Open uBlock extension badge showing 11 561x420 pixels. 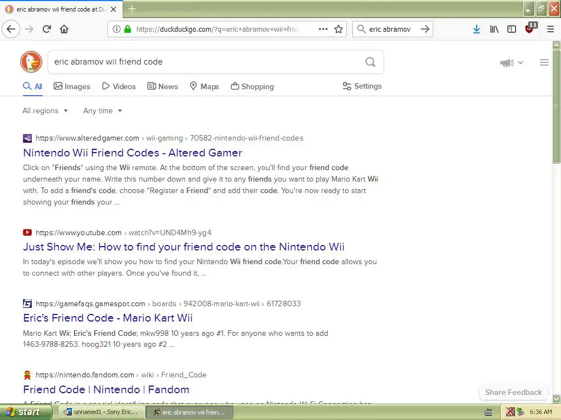coord(530,28)
